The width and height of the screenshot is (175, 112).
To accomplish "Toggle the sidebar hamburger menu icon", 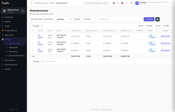I will [x=32, y=3].
